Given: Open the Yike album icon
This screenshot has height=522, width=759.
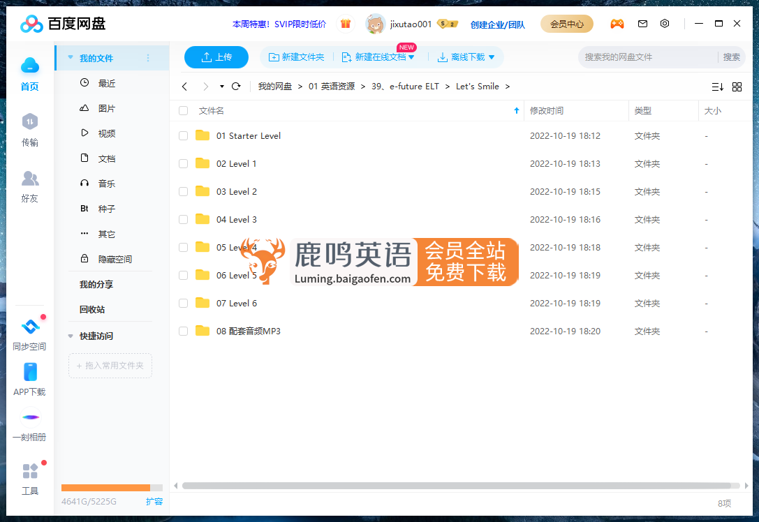Looking at the screenshot, I should 30,417.
